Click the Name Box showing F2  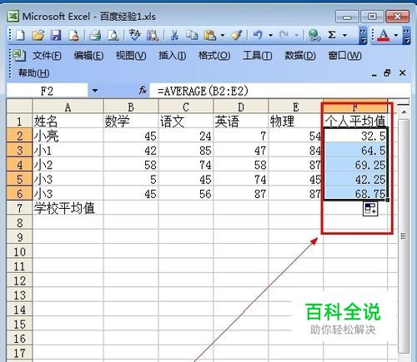pos(47,91)
